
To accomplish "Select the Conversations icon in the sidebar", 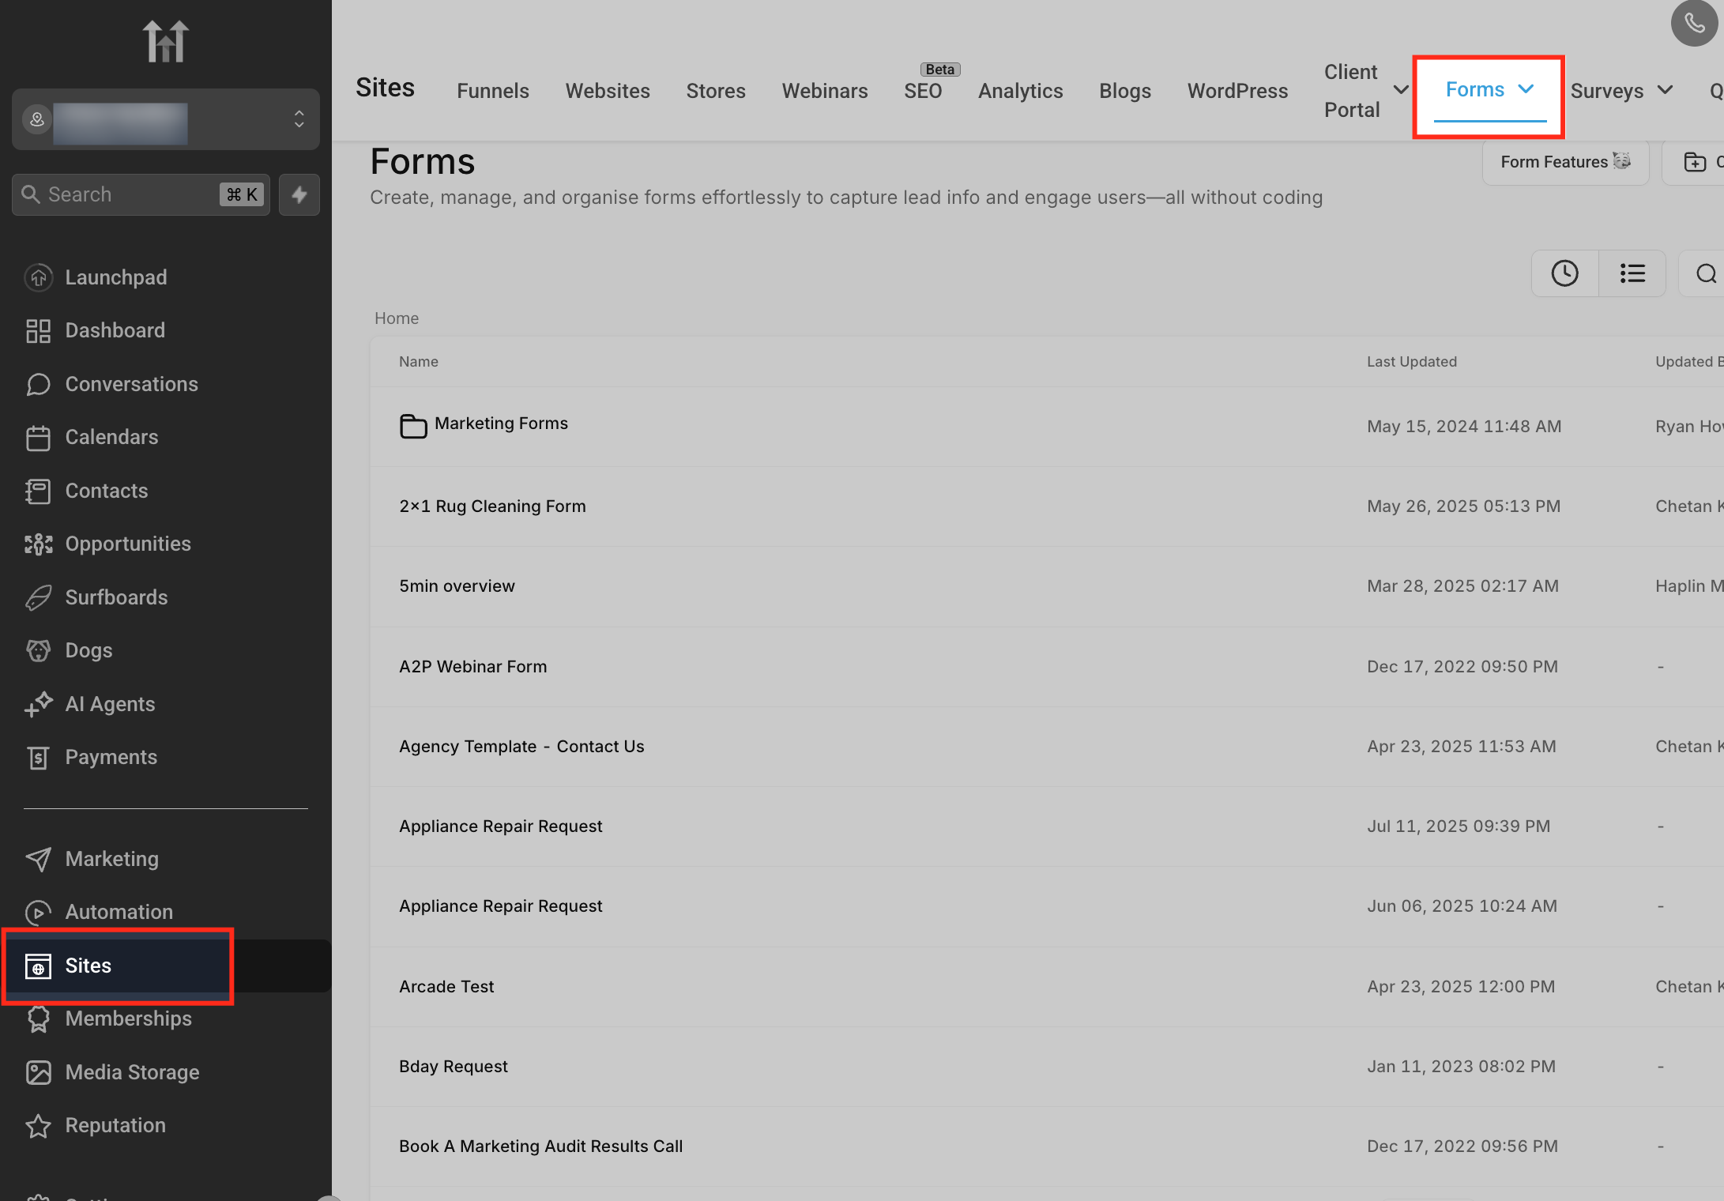I will pyautogui.click(x=39, y=384).
